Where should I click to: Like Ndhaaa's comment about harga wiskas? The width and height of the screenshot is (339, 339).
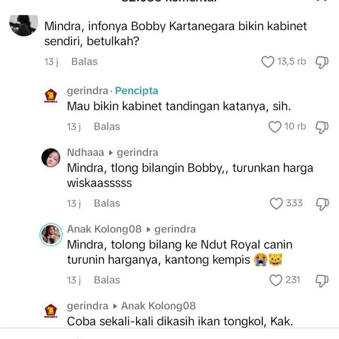277,203
